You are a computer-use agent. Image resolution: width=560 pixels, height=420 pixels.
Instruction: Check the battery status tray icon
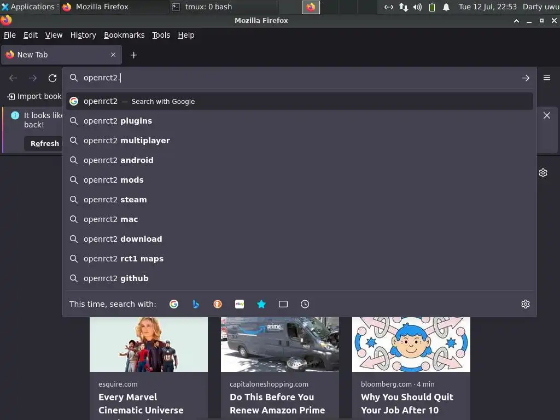[432, 7]
